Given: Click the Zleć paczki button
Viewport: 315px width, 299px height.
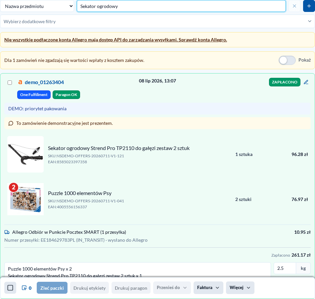Looking at the screenshot, I should (x=52, y=288).
